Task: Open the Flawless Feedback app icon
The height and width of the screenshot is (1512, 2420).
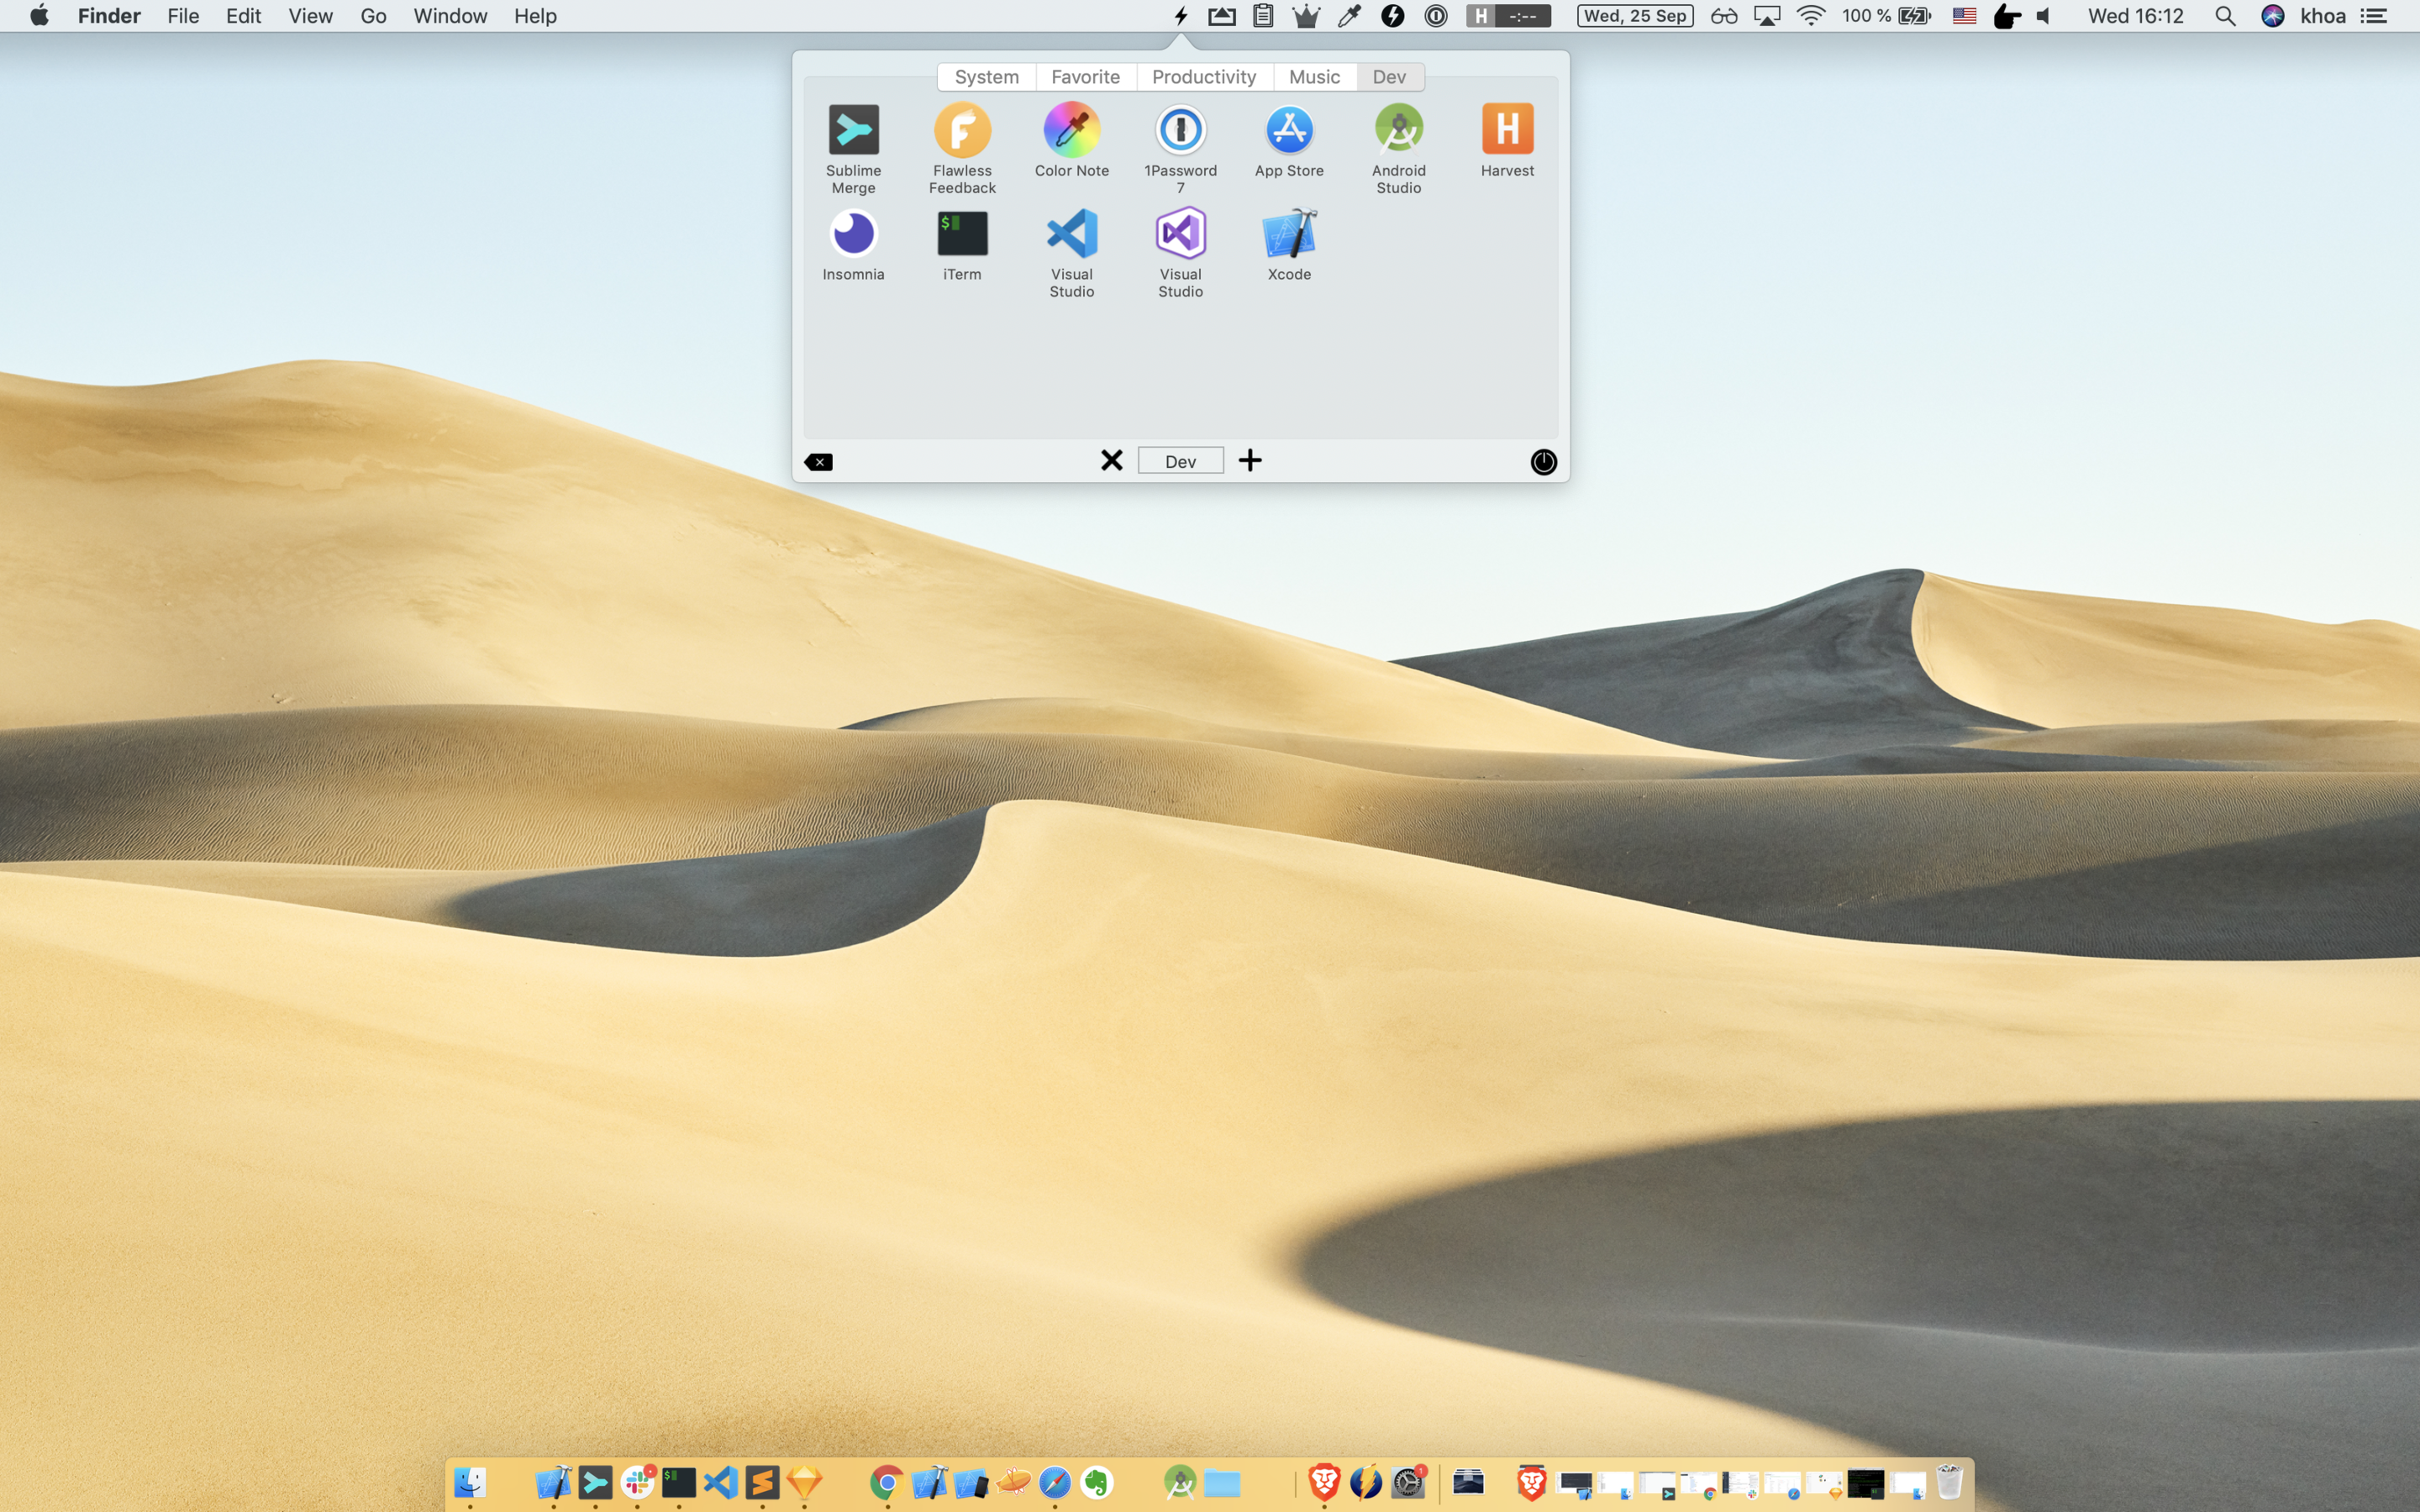Action: tap(962, 130)
